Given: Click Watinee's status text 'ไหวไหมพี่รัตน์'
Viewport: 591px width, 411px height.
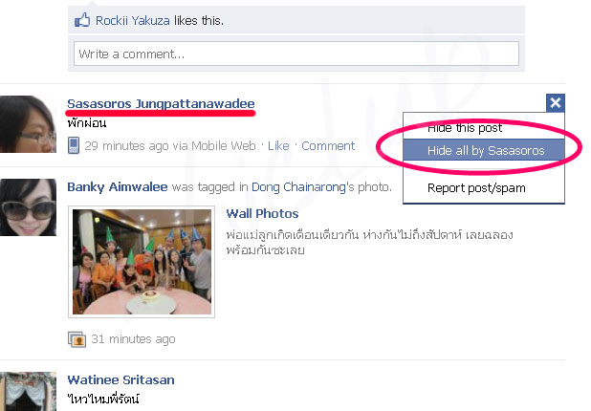Looking at the screenshot, I should point(103,399).
